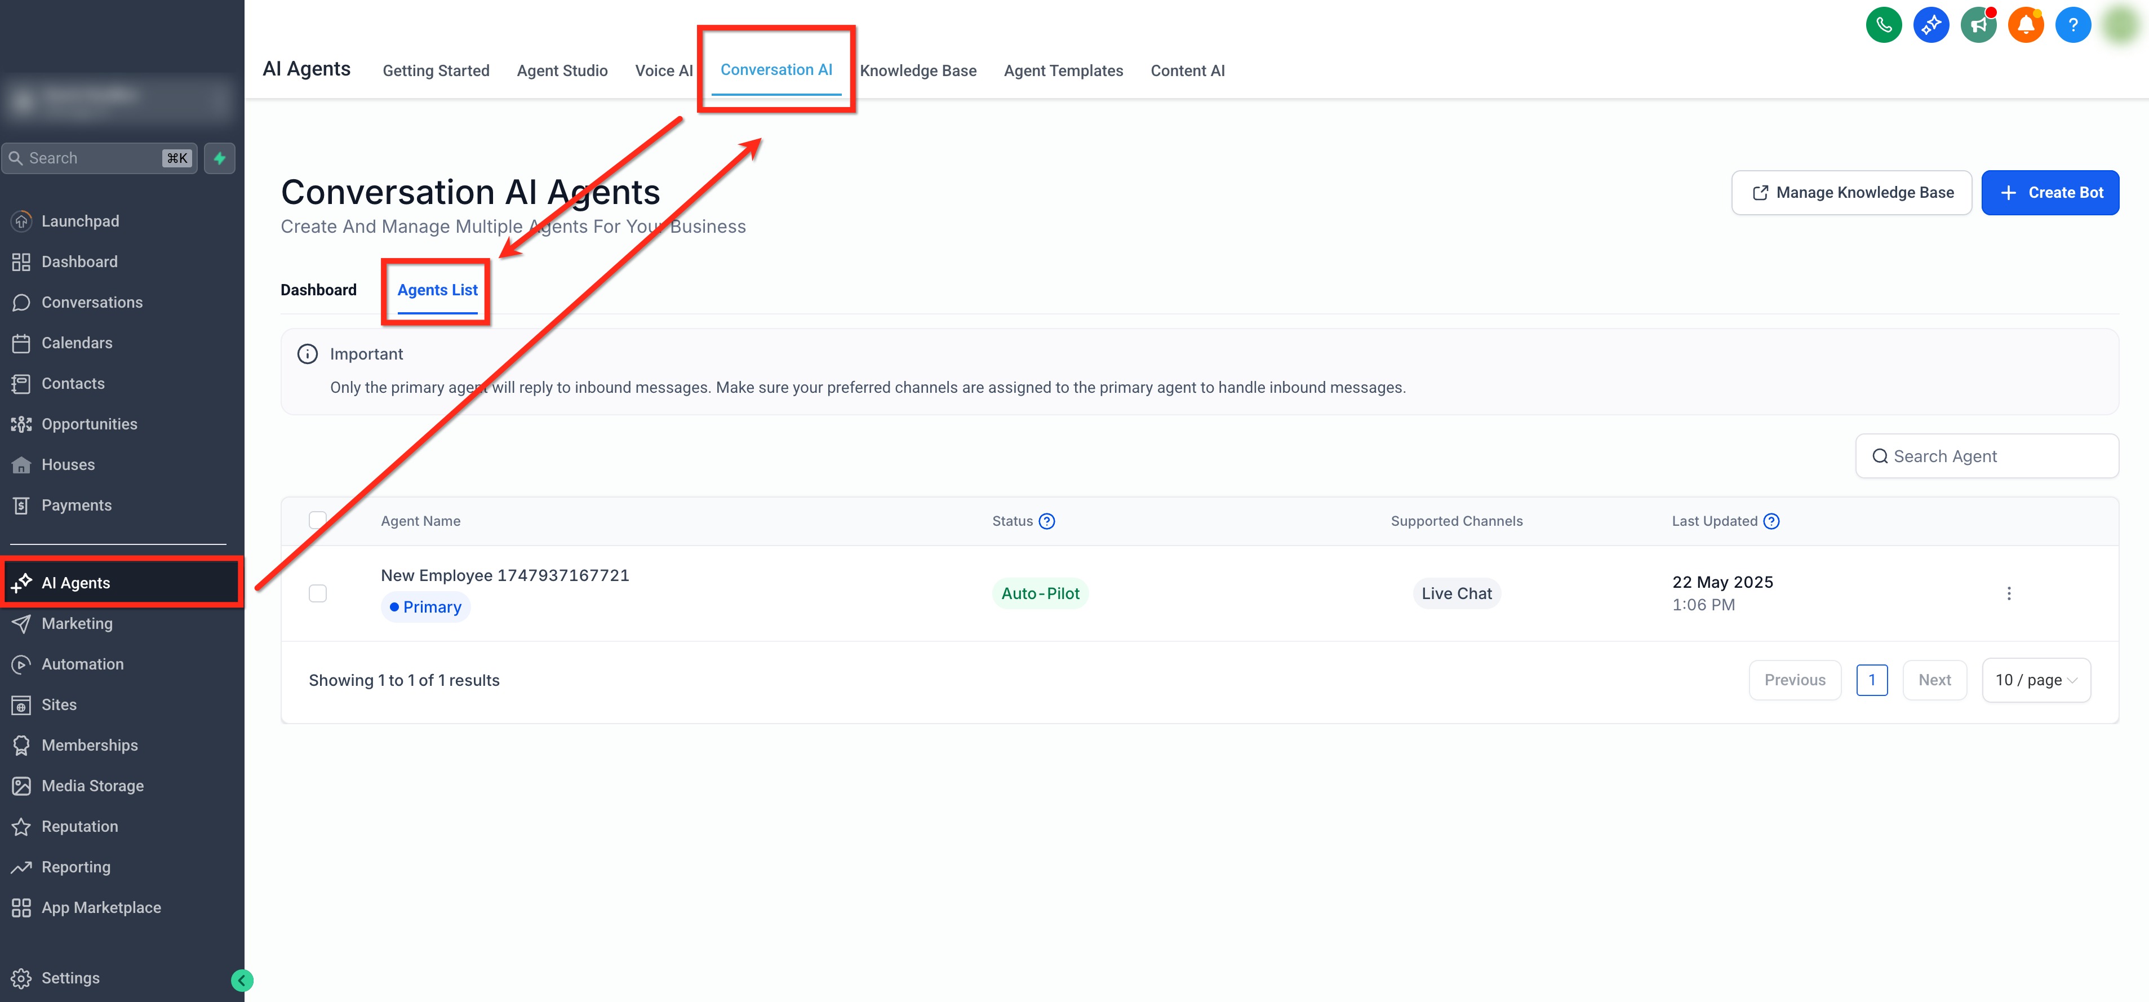The width and height of the screenshot is (2149, 1002).
Task: Open the three-dot menu for New Employee agent
Action: (2008, 593)
